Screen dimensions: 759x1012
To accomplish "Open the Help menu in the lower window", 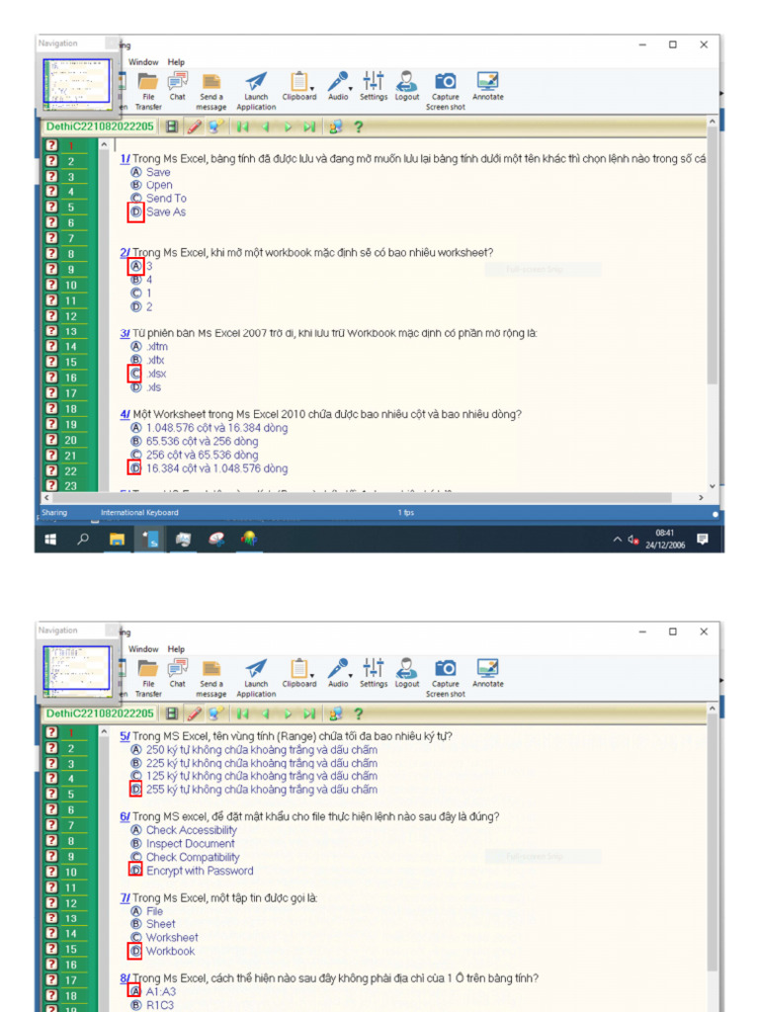I will pos(176,649).
